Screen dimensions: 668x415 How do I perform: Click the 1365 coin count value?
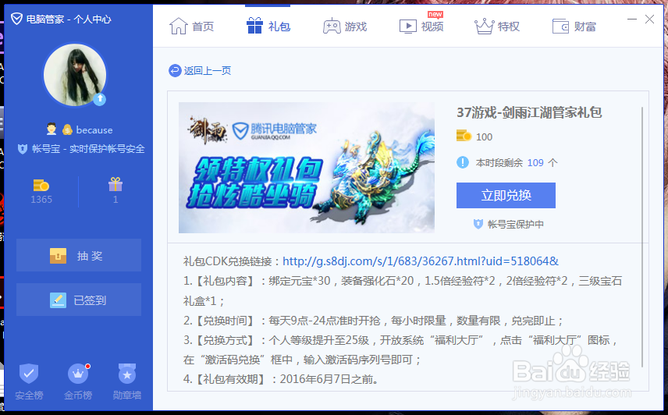pos(41,199)
